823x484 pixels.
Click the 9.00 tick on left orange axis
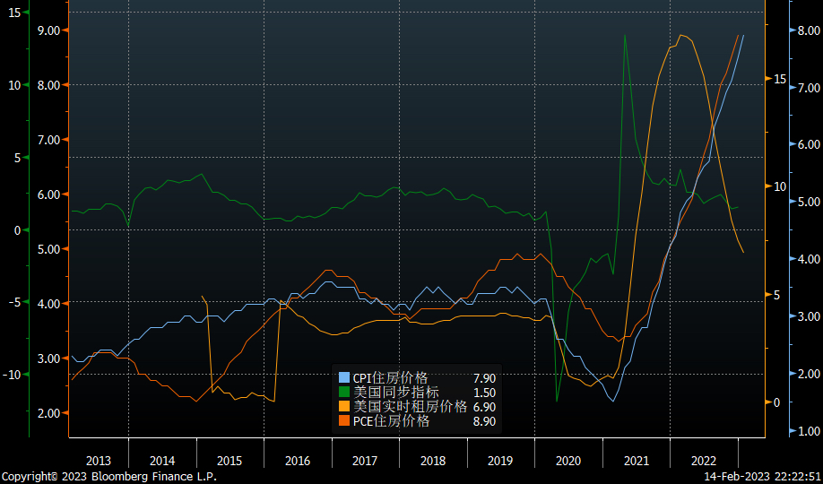click(48, 30)
